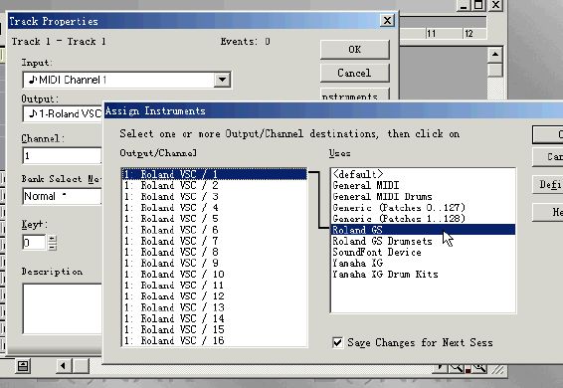Decrease the Key+ value with spinner down
Viewport: 563px width, 388px height.
pos(53,247)
